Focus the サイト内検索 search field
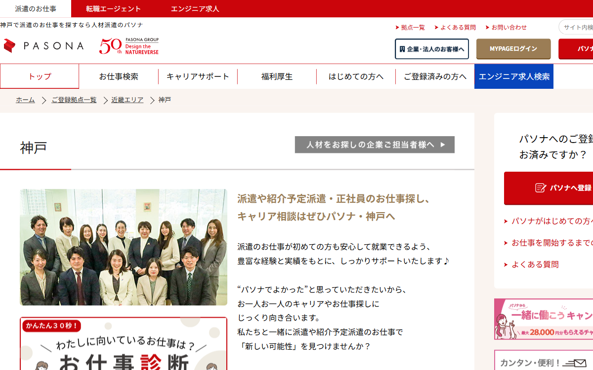This screenshot has height=370, width=593. [x=576, y=27]
